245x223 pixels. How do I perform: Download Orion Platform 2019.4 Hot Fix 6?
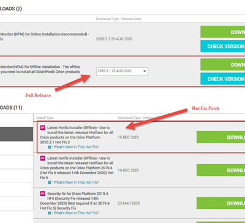click(x=221, y=170)
